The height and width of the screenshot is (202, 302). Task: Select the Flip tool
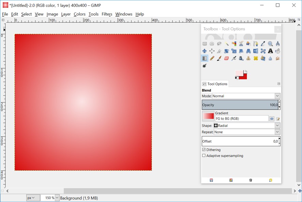[x=256, y=51]
